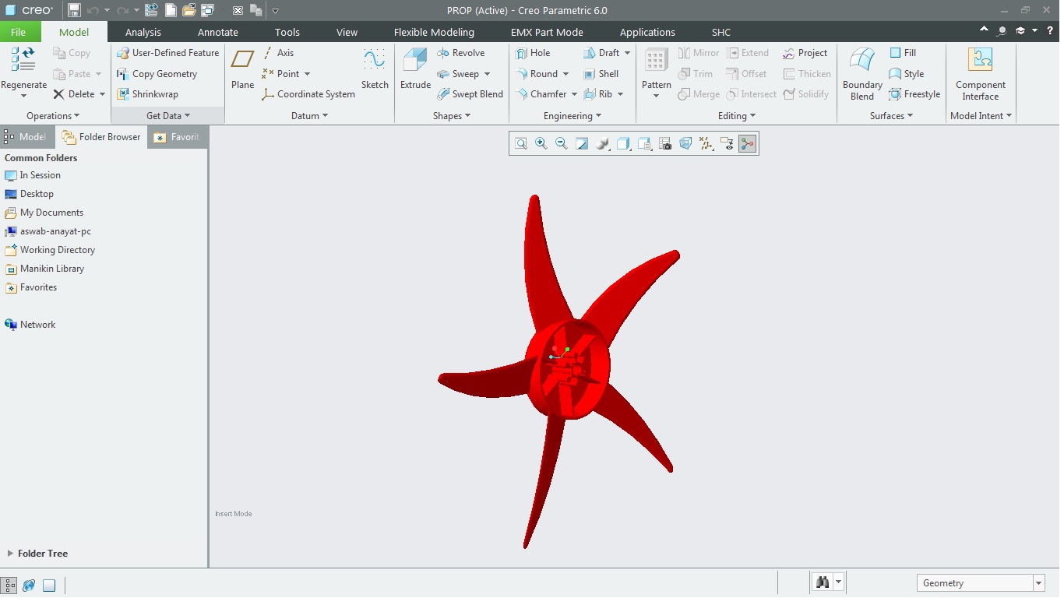The height and width of the screenshot is (598, 1064).
Task: Click the Fill surface tool
Action: pos(903,53)
